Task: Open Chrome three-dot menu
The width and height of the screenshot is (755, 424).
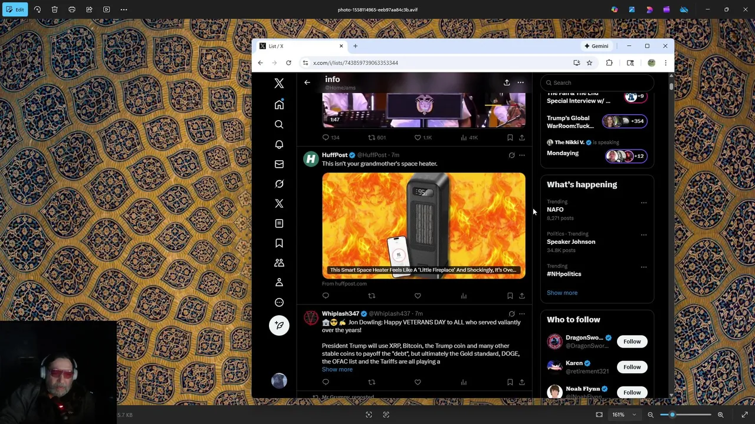Action: coord(665,63)
